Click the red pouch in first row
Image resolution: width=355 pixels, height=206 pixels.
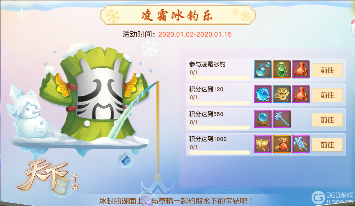click(x=301, y=69)
